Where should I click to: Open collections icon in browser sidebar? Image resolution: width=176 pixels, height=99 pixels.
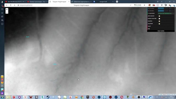click(2, 16)
